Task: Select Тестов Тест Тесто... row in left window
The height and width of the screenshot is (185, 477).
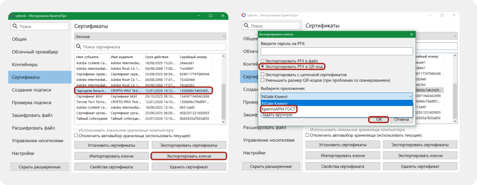Action: coord(143,102)
